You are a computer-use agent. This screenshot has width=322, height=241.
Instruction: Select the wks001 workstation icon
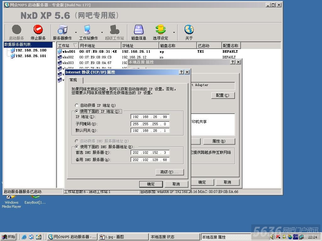coord(60,52)
